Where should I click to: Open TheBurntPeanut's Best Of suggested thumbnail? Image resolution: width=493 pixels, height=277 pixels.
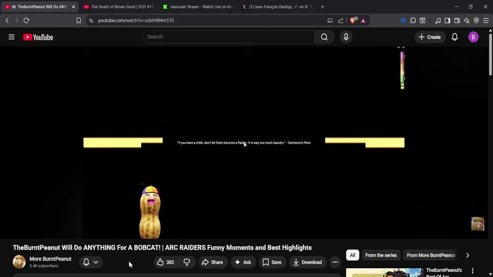(384, 272)
